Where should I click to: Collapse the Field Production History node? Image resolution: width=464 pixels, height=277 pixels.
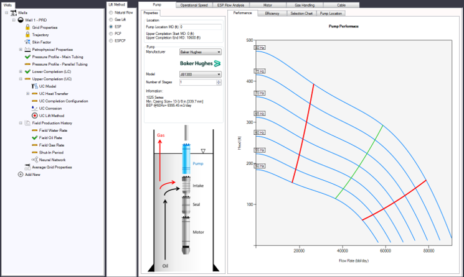click(21, 123)
